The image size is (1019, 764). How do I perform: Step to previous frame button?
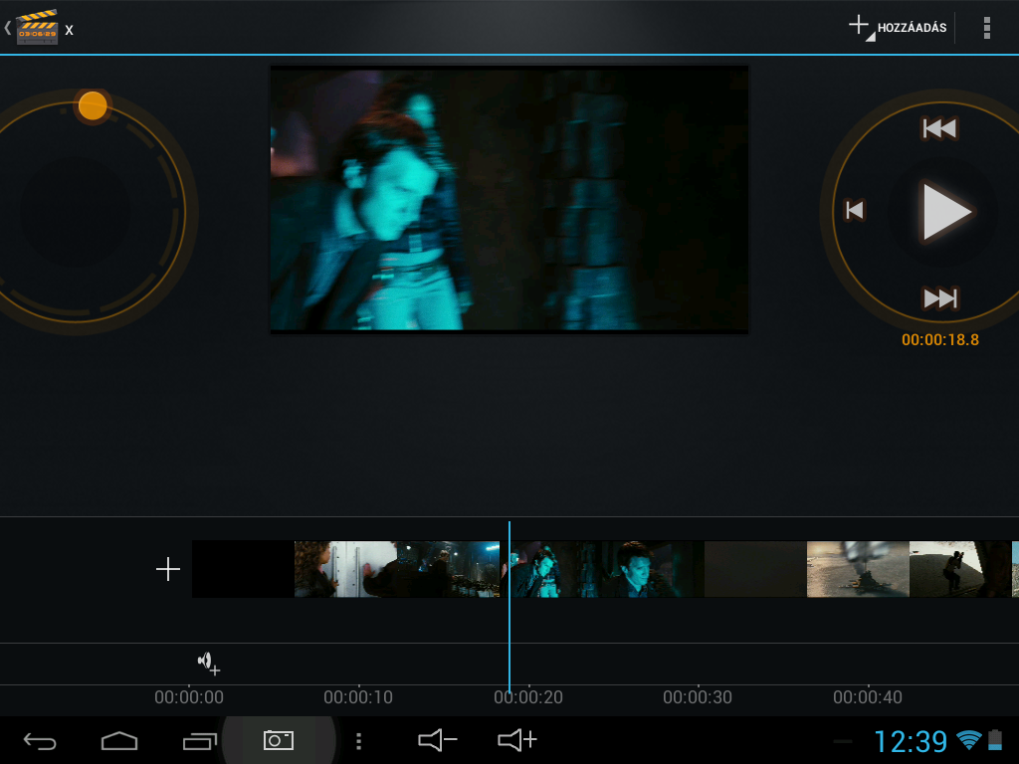tap(855, 210)
